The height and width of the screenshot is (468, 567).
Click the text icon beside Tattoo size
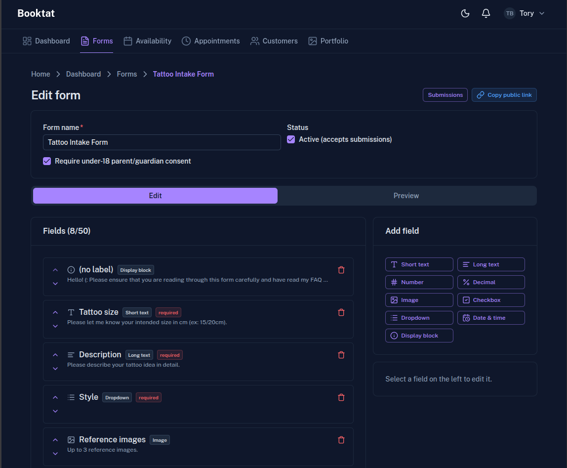(x=71, y=312)
